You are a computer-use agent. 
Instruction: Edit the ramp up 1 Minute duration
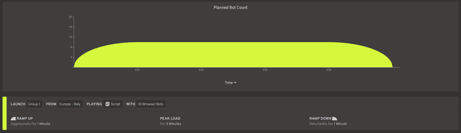tap(44, 124)
